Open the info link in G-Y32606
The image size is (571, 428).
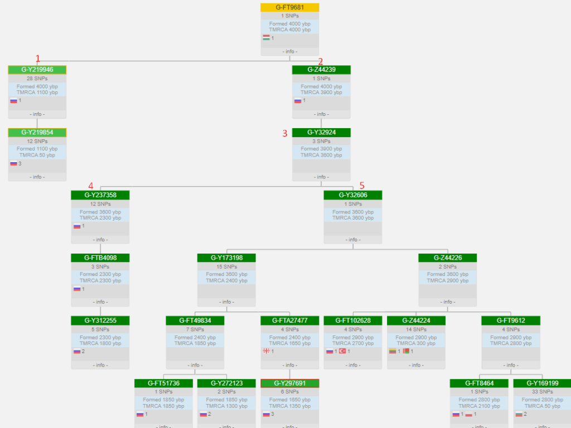tap(352, 240)
